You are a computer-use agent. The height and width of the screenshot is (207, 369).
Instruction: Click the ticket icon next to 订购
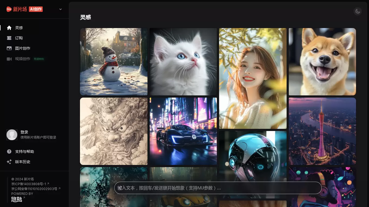pos(9,38)
